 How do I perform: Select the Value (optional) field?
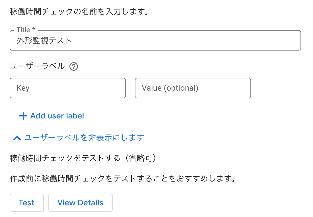[x=193, y=88]
